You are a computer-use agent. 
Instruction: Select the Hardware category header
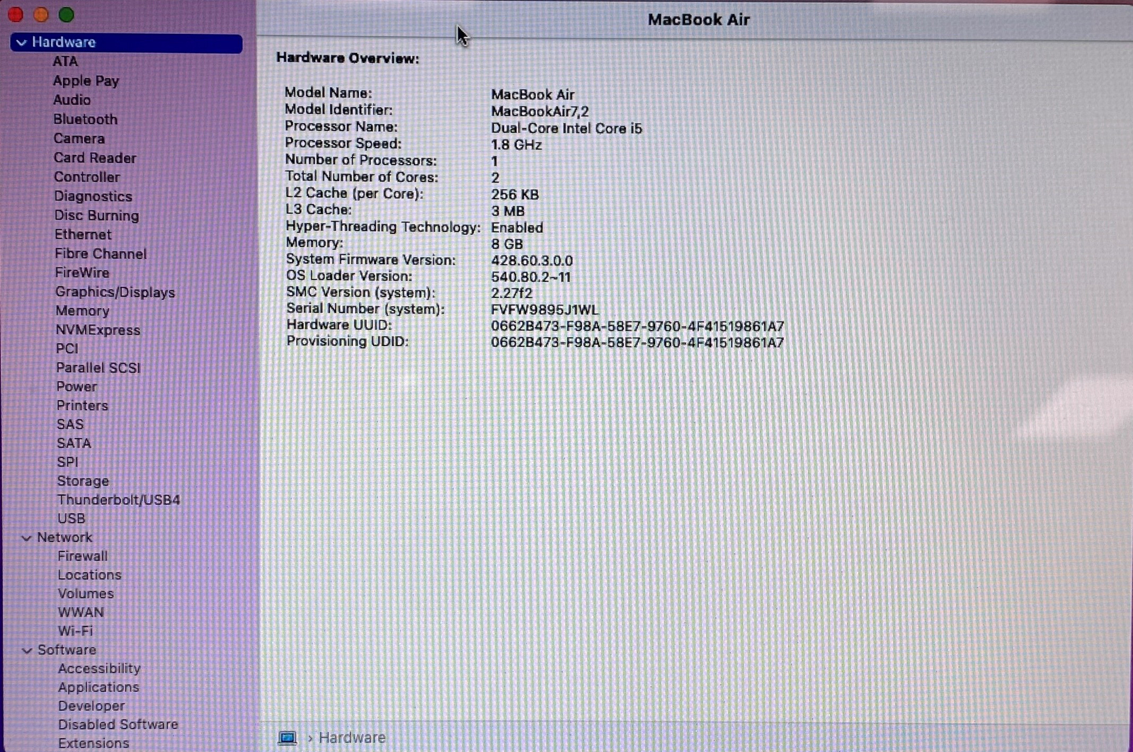127,42
